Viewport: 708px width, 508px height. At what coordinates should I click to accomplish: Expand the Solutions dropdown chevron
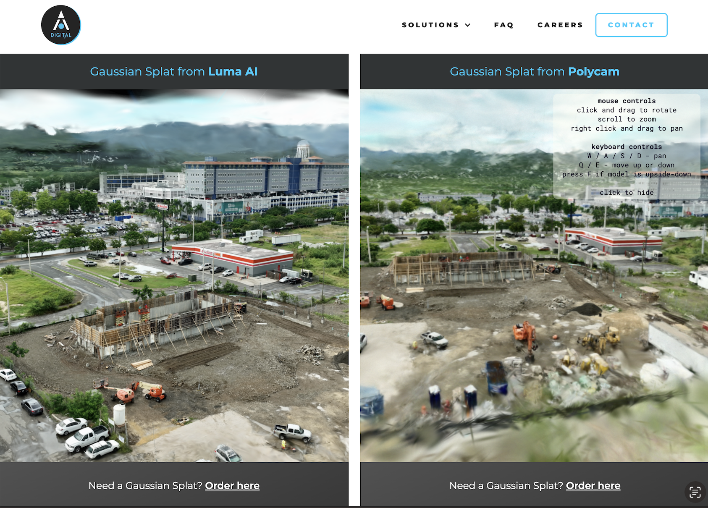tap(468, 25)
